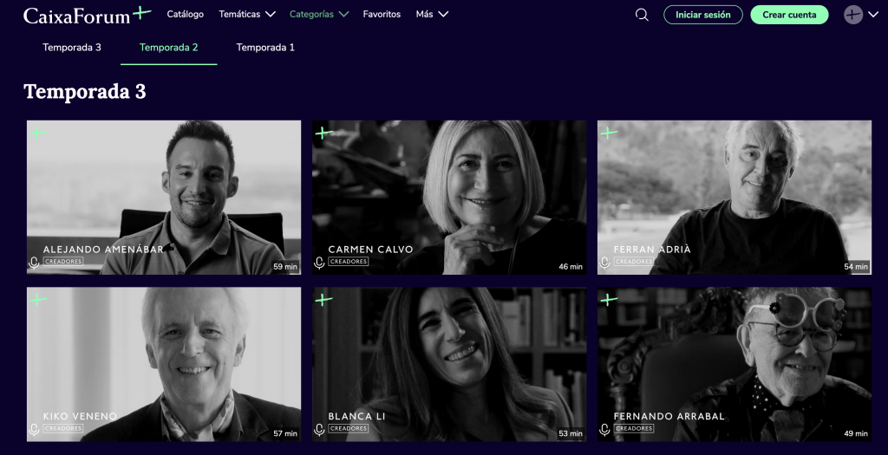888x455 pixels.
Task: Select the Temporada 1 tab
Action: pos(265,48)
